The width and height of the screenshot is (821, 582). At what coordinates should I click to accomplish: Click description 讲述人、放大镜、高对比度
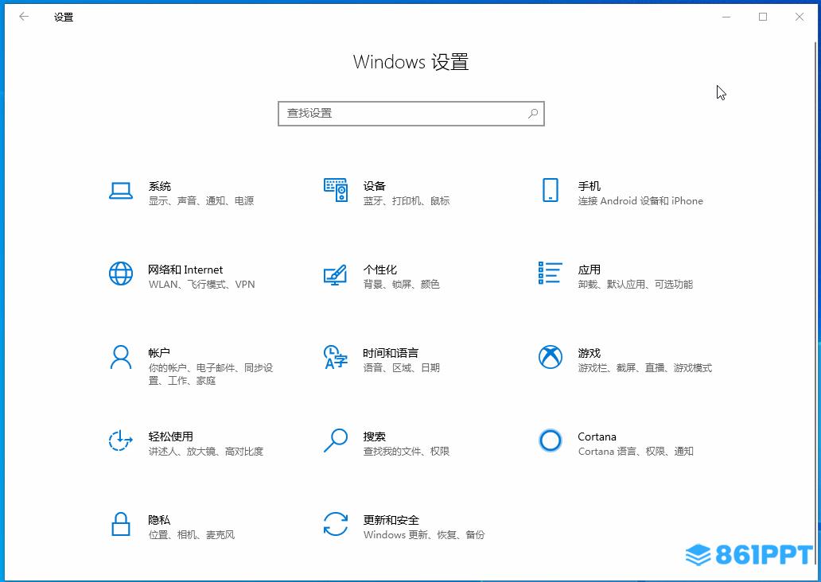coord(206,451)
